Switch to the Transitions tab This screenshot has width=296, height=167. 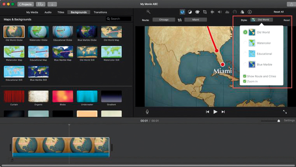coord(100,12)
